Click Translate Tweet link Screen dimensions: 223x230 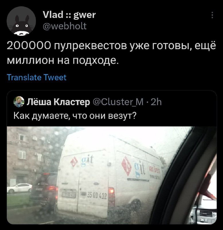pyautogui.click(x=37, y=77)
